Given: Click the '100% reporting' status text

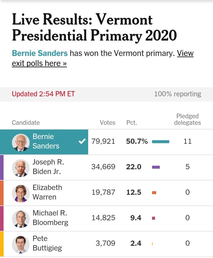Looking at the screenshot, I should click(x=177, y=94).
